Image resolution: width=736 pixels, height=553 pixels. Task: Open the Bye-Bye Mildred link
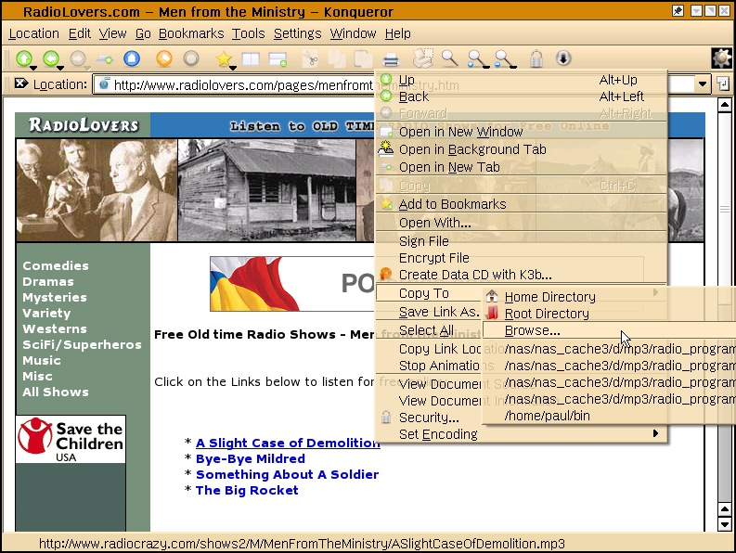(x=251, y=458)
